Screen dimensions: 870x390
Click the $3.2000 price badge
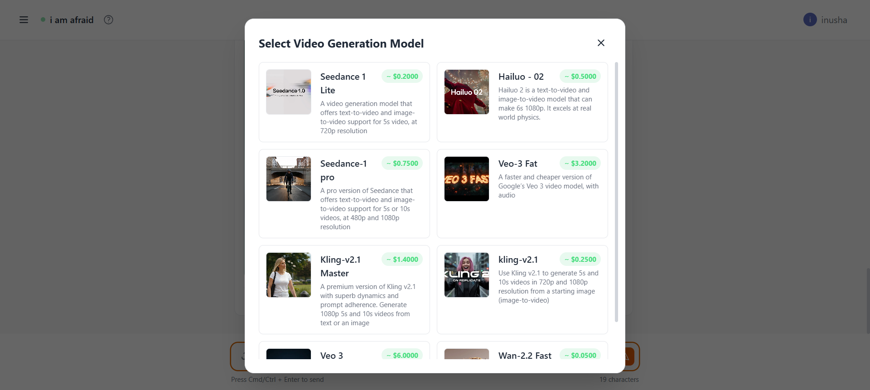coord(580,164)
